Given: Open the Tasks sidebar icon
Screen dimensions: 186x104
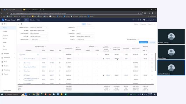Looking at the screenshot, I should click(x=2, y=62).
